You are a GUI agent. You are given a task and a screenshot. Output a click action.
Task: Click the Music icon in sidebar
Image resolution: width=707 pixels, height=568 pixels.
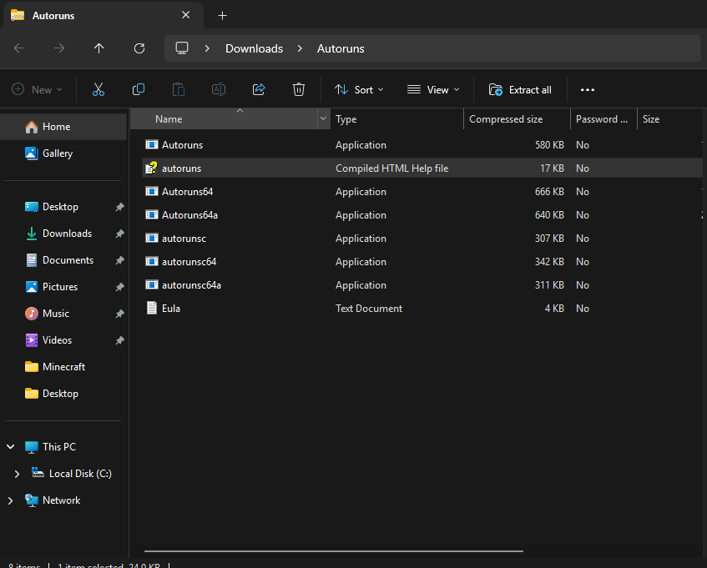(32, 313)
